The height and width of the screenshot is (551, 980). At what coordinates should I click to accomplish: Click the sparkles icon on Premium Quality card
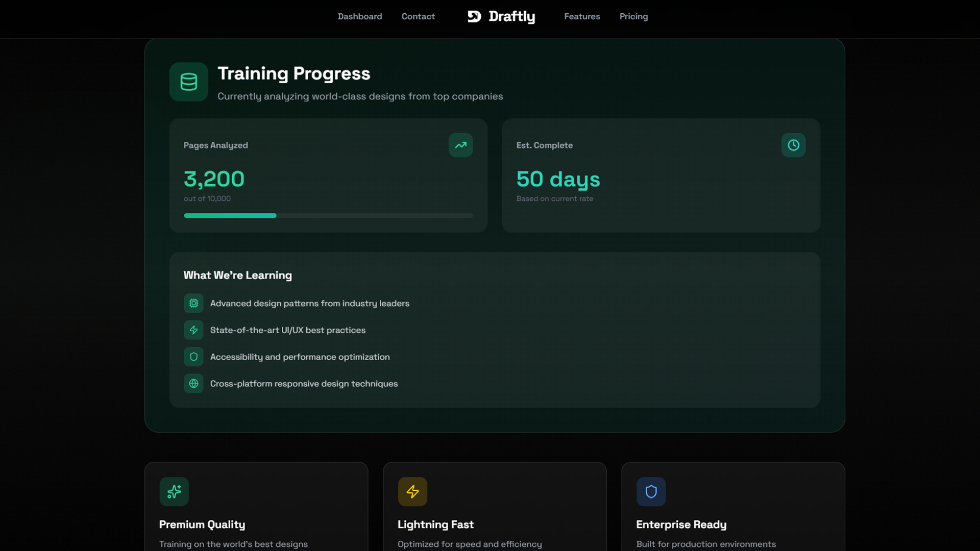[174, 491]
